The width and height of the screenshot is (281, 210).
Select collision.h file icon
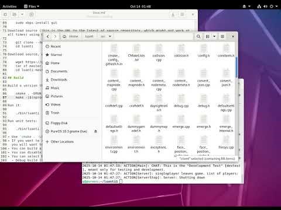coord(181,48)
